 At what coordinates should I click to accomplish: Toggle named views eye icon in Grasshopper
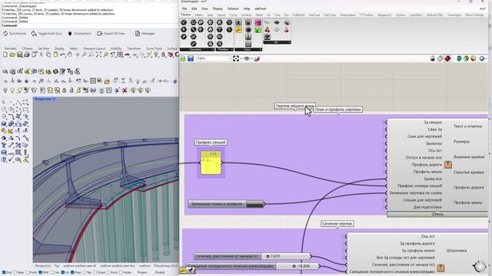tap(247, 58)
